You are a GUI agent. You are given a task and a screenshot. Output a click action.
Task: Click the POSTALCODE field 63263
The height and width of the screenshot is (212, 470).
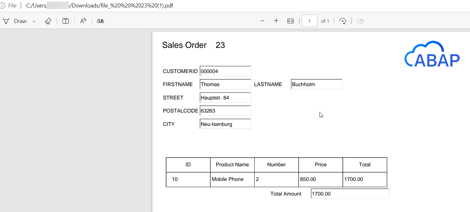click(225, 111)
